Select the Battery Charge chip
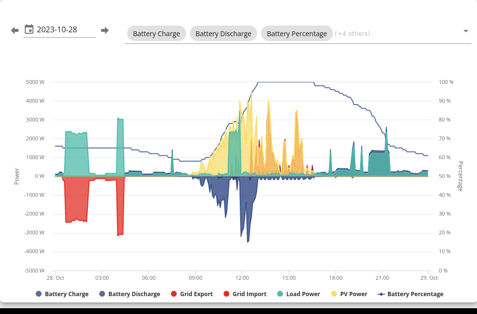 coord(157,33)
